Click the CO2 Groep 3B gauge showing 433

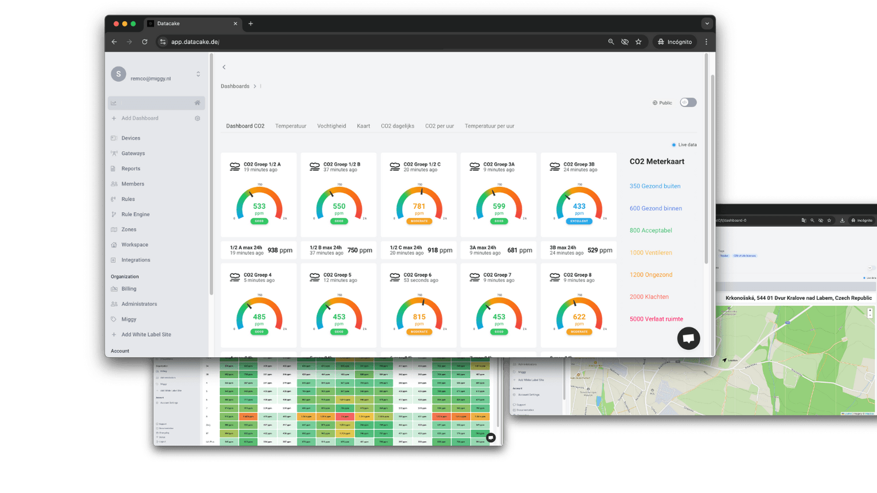(x=579, y=204)
